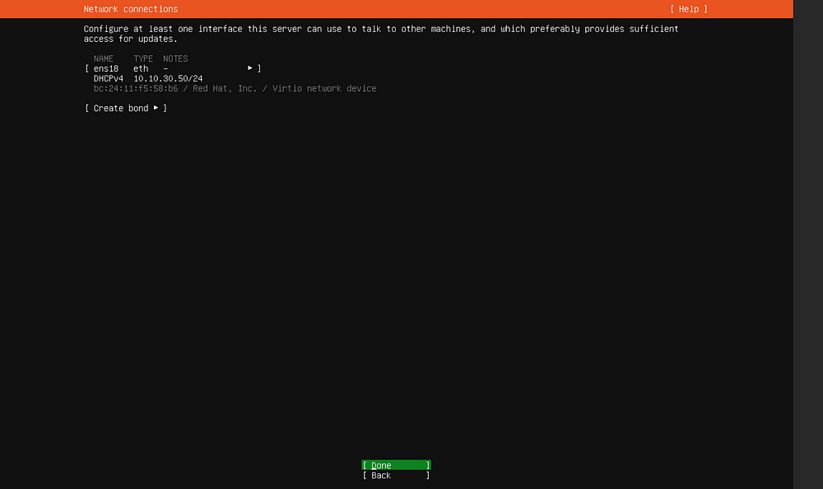Viewport: 823px width, 489px height.
Task: Click the DHCPv4 label
Action: tap(108, 78)
